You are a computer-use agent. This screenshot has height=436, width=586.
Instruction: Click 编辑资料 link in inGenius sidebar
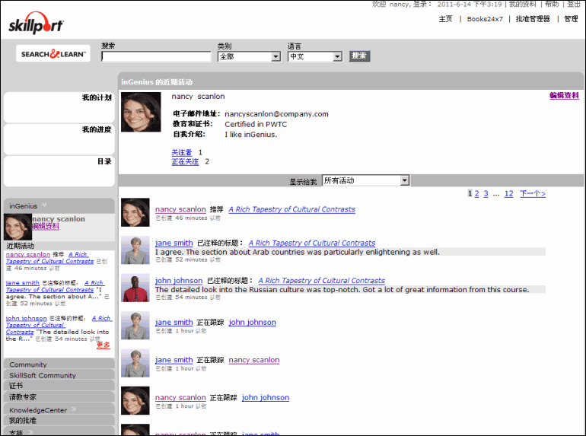click(x=46, y=226)
